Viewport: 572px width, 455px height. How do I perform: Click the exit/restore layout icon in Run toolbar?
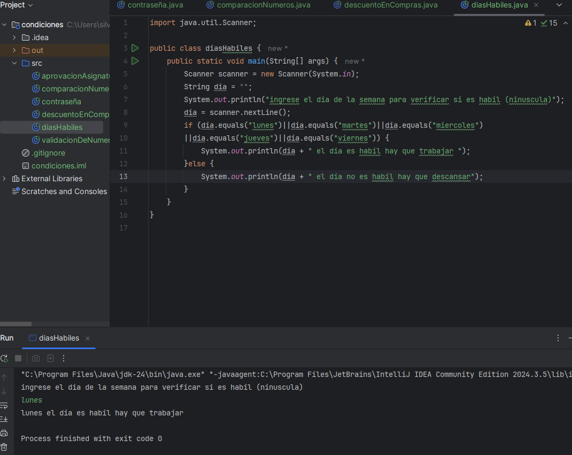coord(50,358)
